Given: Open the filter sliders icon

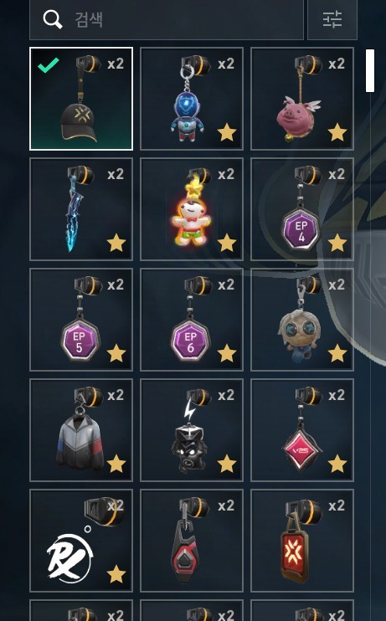Looking at the screenshot, I should [x=332, y=19].
